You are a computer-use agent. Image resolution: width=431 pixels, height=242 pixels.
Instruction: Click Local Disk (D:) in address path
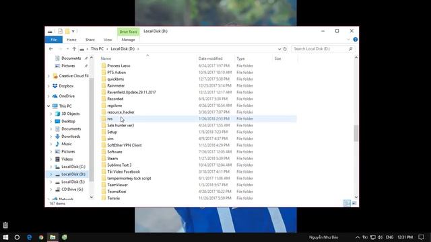coord(123,48)
